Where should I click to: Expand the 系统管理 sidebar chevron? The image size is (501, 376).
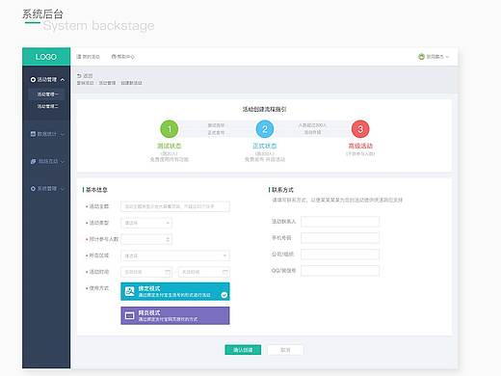pos(63,189)
